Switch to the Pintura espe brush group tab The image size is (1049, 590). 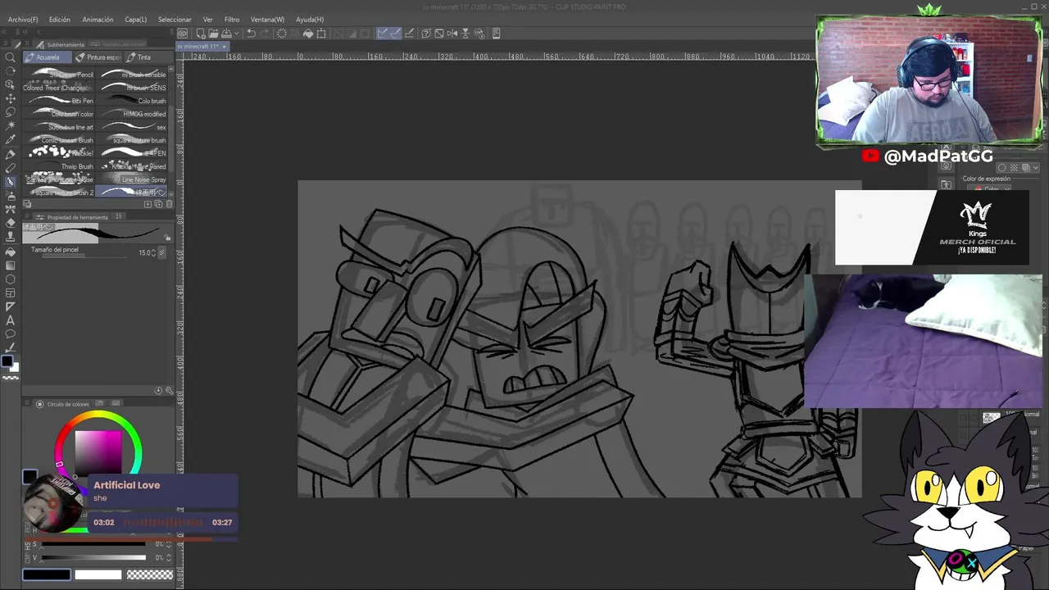(98, 57)
